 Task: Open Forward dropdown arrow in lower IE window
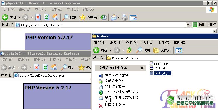tap(30, 68)
